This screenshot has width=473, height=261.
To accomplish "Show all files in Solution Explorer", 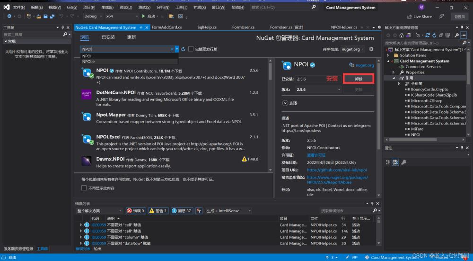I will coord(447,36).
